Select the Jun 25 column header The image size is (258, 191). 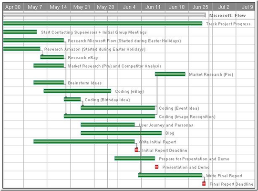200,7
